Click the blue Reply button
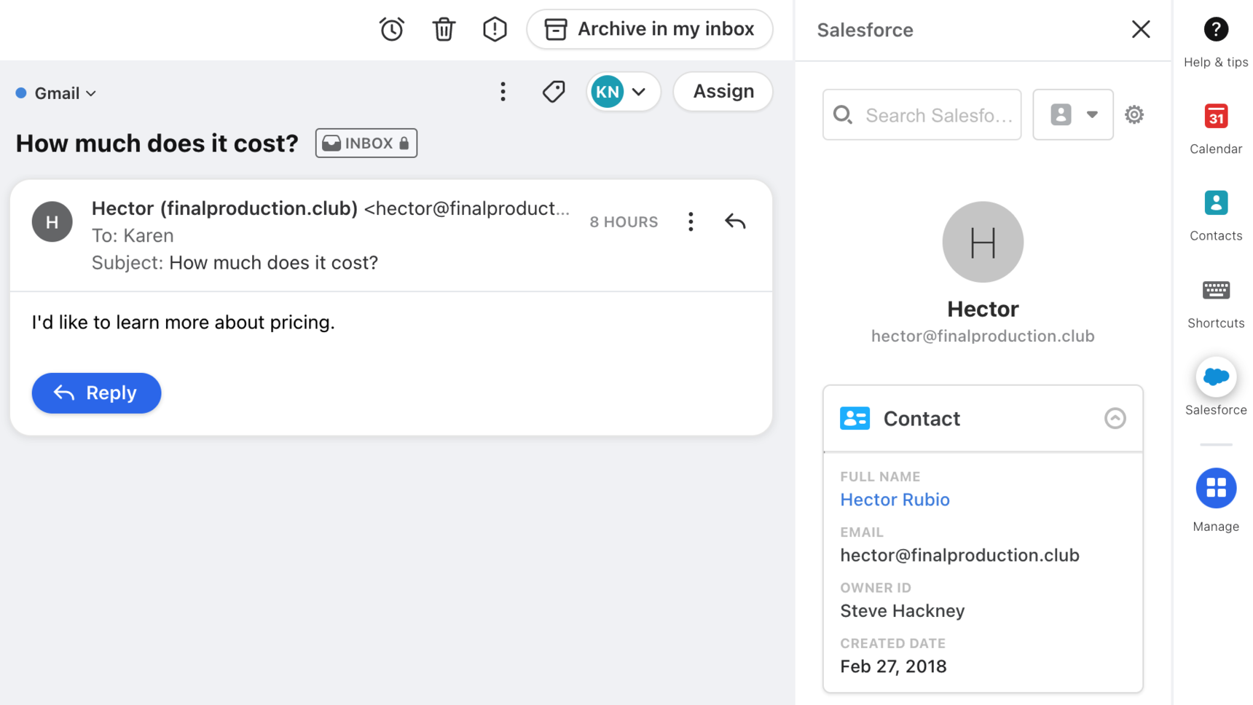This screenshot has height=705, width=1253. pos(96,393)
